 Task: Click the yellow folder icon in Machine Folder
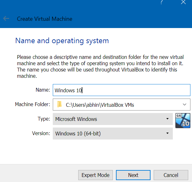[x=59, y=105]
